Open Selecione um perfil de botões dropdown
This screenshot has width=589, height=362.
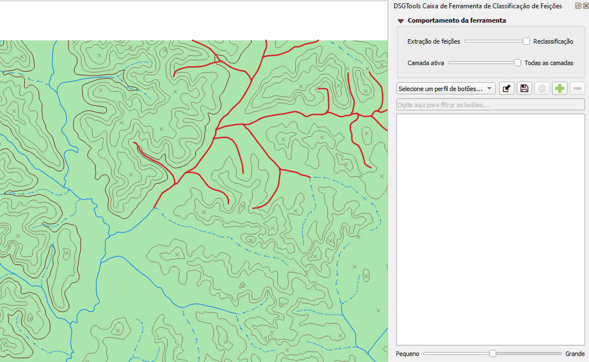click(x=446, y=89)
